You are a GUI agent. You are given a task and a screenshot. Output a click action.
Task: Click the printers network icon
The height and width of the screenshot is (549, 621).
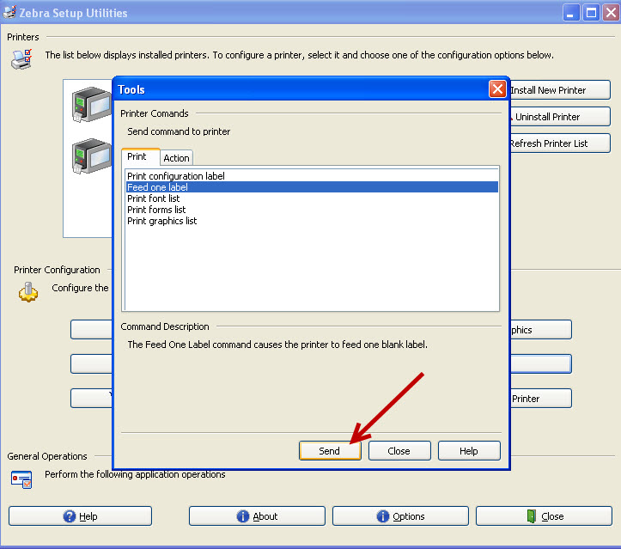point(21,58)
